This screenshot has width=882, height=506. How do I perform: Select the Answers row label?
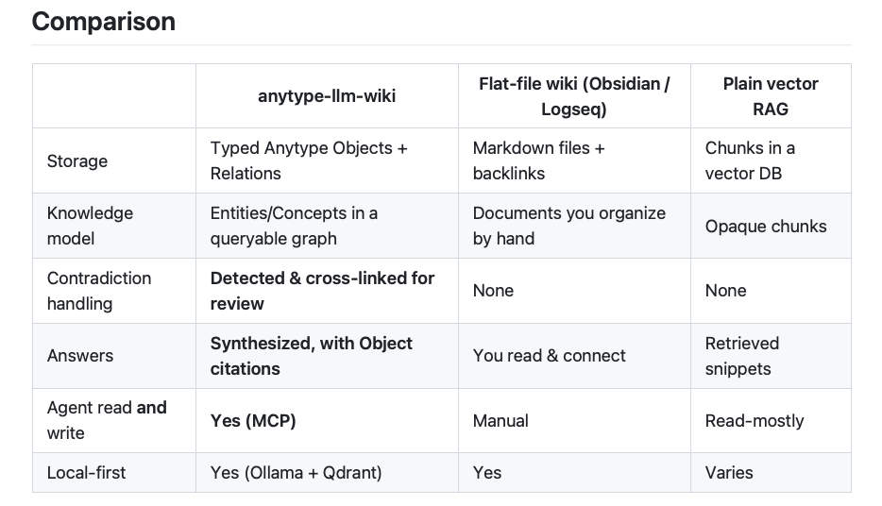point(80,356)
